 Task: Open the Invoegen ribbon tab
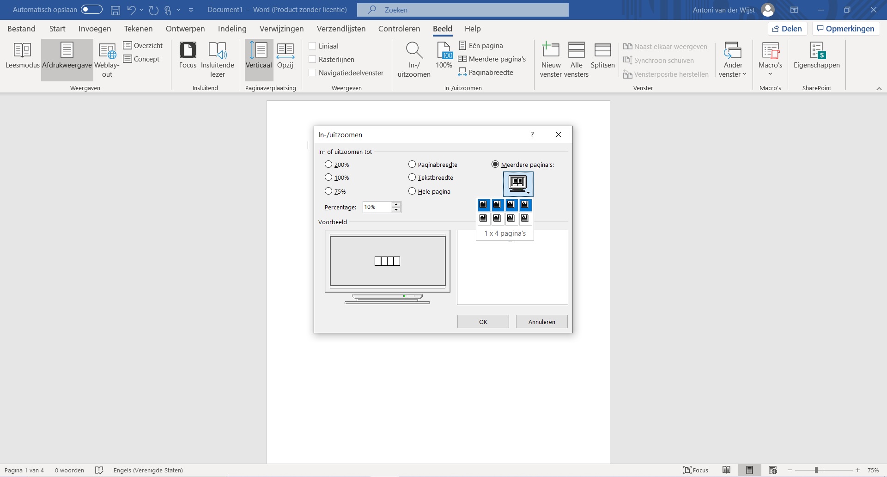(95, 29)
